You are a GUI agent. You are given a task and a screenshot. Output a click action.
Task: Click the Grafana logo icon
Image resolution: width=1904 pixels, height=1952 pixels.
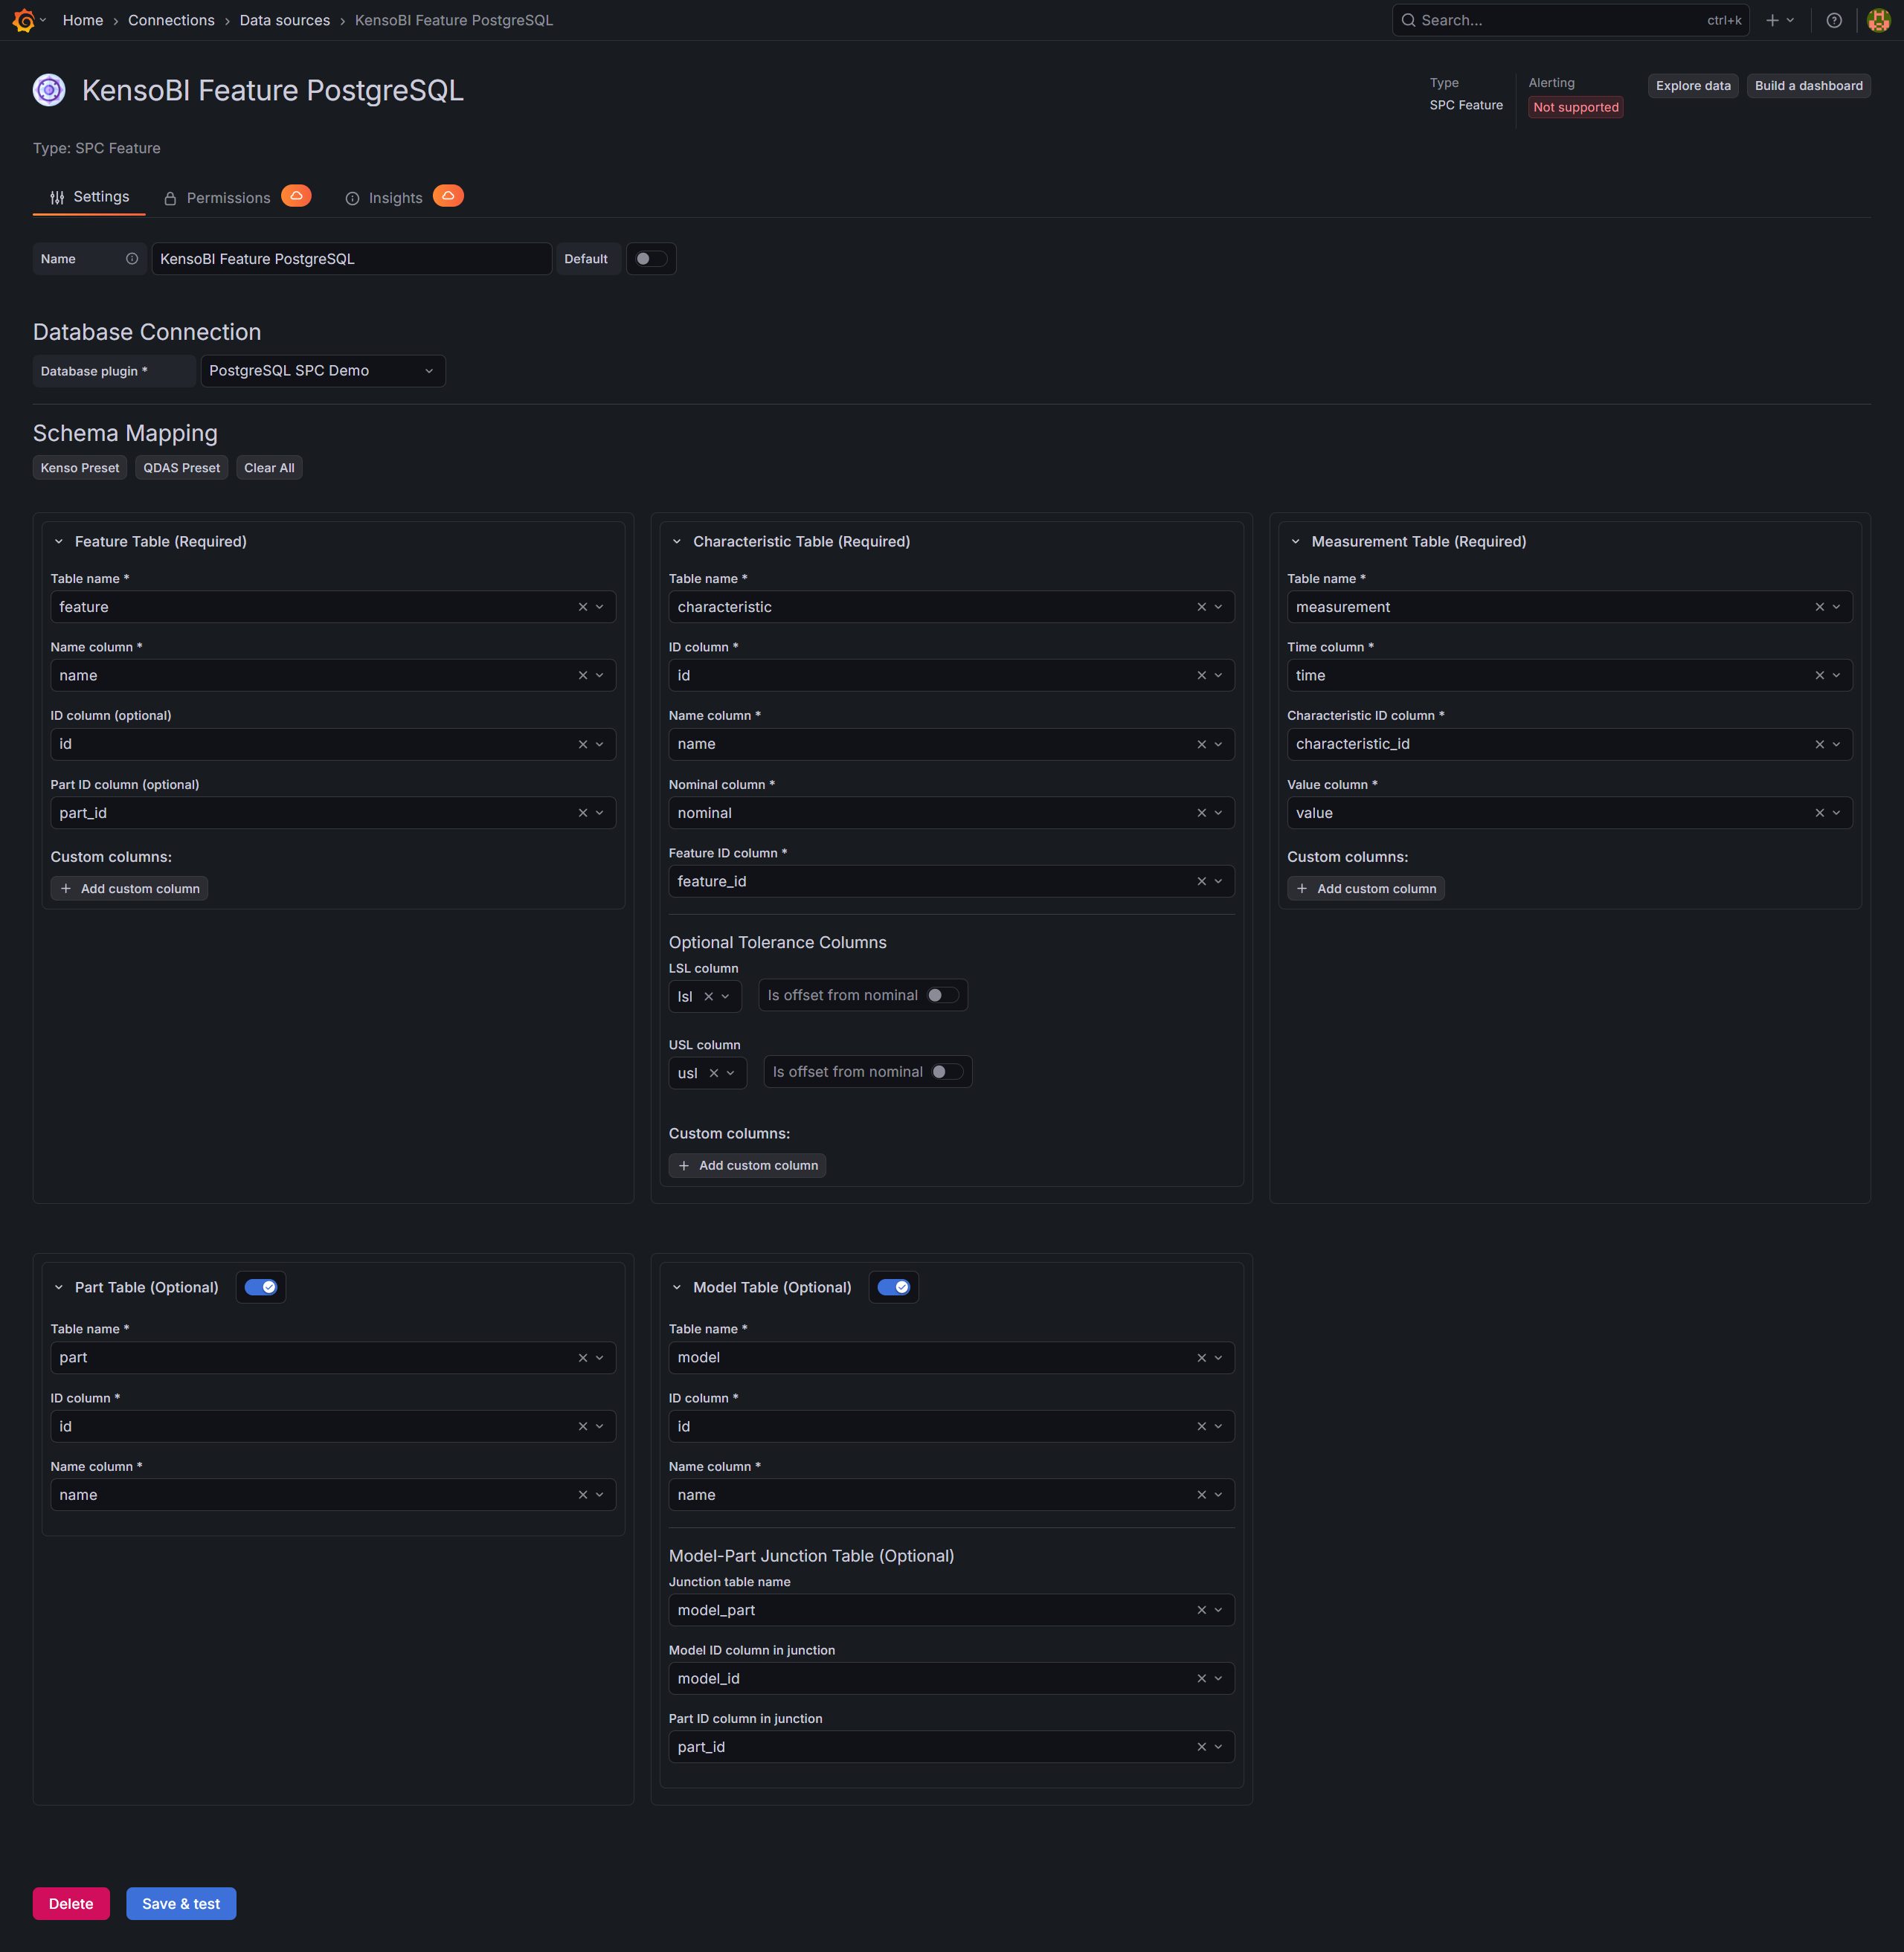pyautogui.click(x=24, y=20)
